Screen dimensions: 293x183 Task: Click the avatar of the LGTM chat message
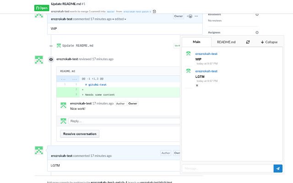click(x=188, y=71)
